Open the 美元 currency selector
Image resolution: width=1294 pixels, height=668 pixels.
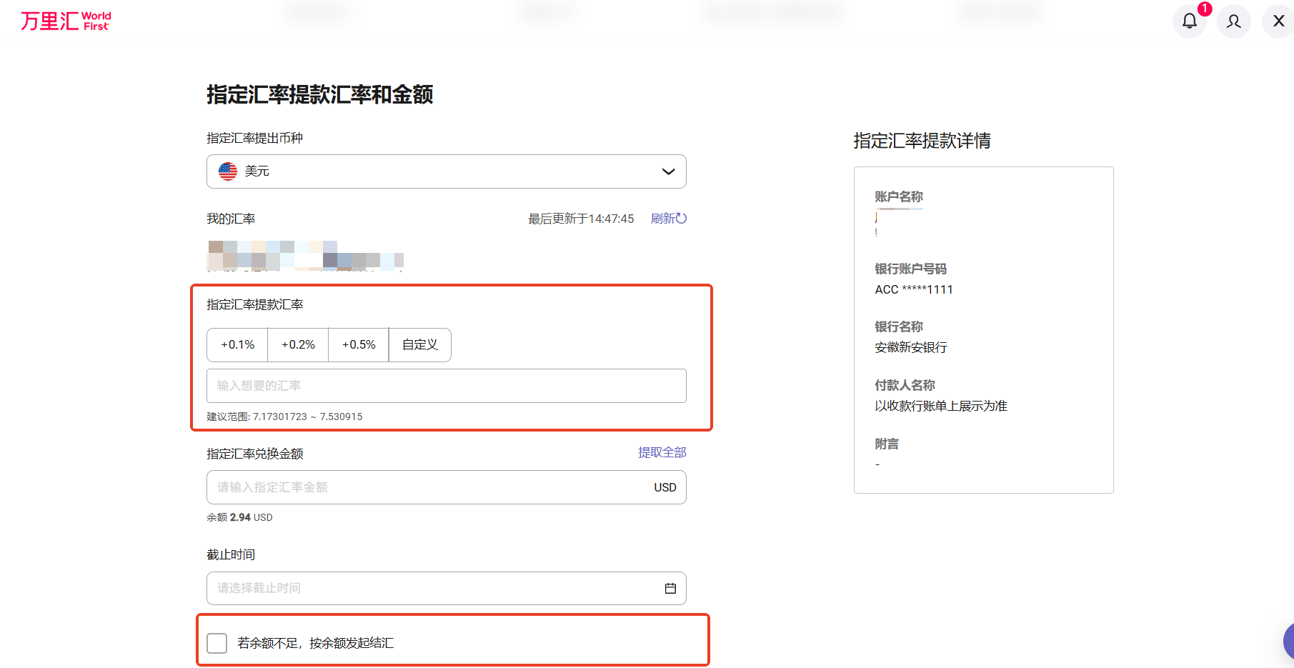pyautogui.click(x=446, y=171)
